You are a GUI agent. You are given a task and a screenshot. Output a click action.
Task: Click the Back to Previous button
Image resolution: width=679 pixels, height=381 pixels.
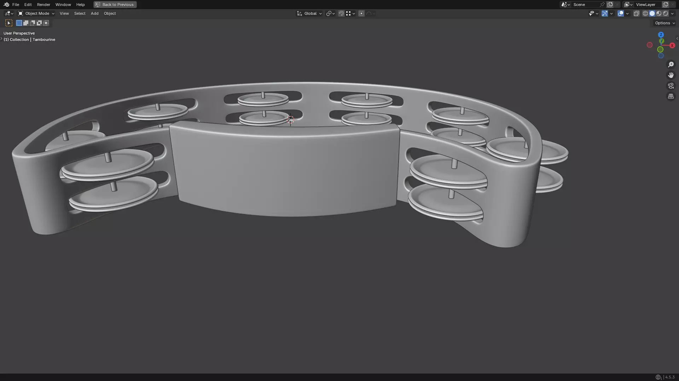pos(115,5)
